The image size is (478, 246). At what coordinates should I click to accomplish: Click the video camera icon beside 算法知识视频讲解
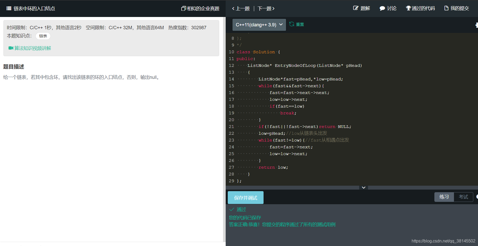(11, 48)
